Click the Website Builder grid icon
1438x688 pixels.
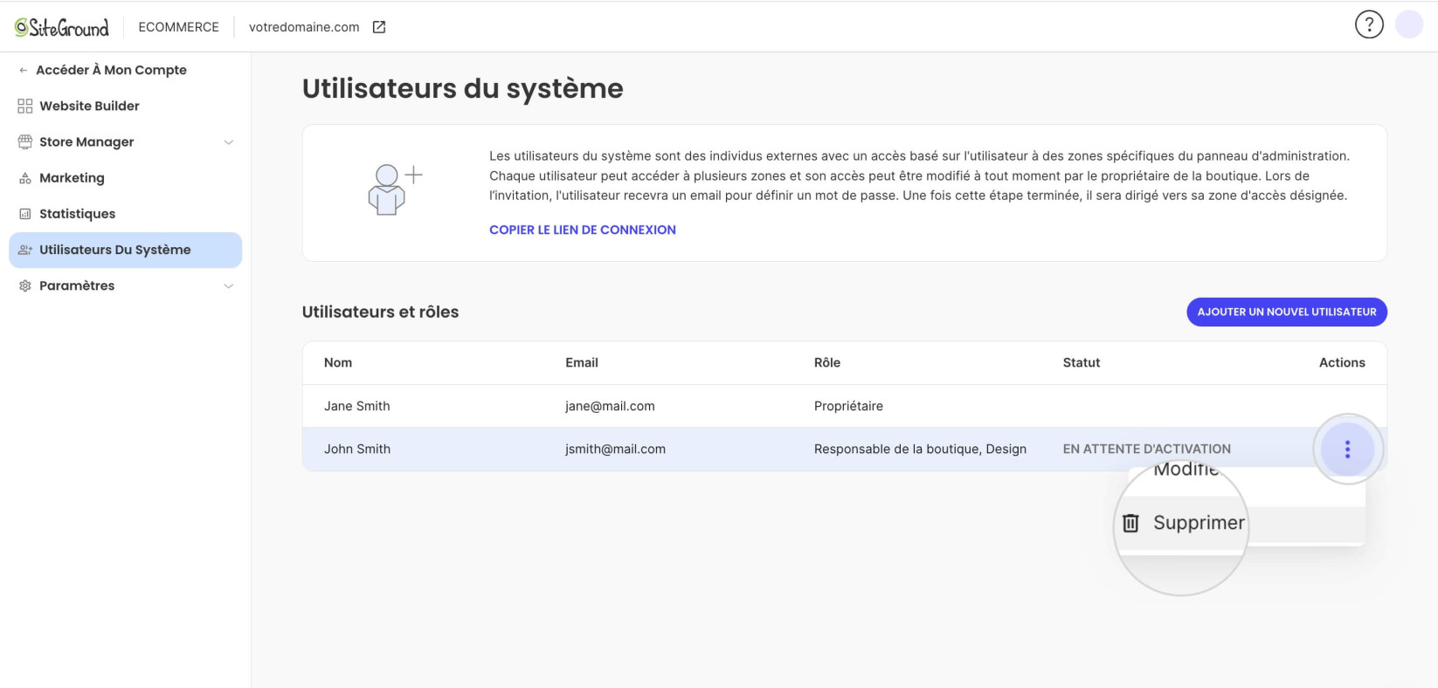[x=25, y=106]
